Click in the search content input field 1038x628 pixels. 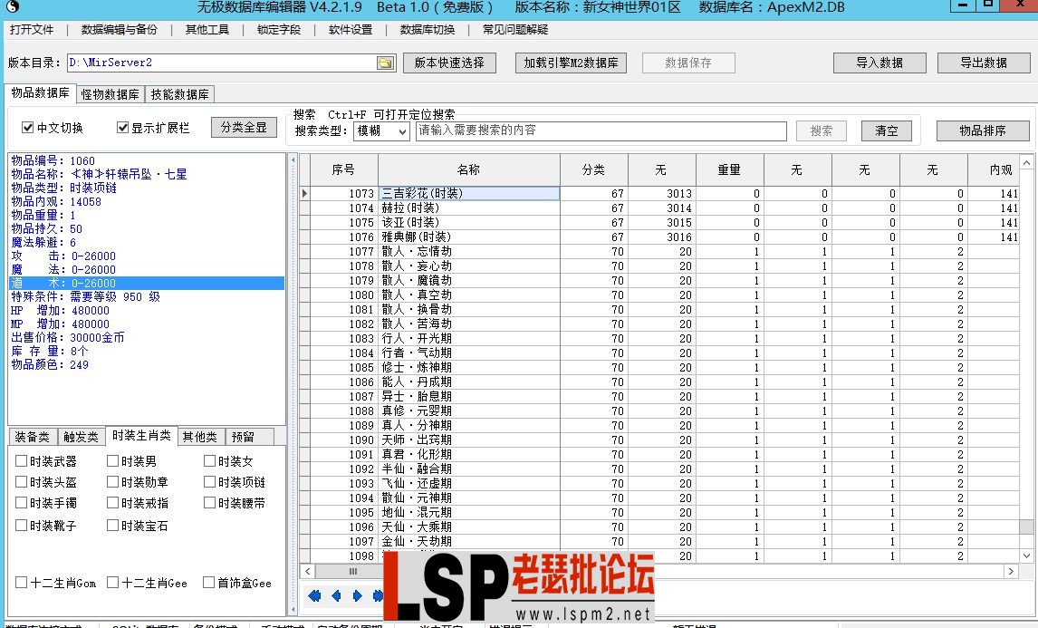pyautogui.click(x=598, y=130)
